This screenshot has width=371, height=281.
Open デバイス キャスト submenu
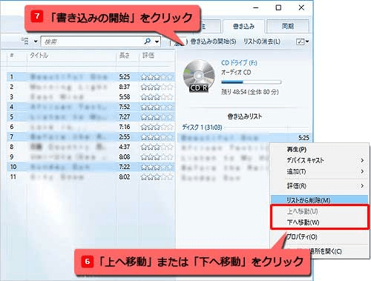point(320,160)
